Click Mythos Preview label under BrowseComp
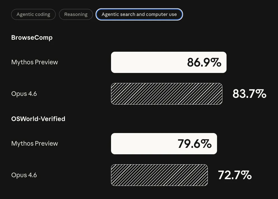278x199 pixels. [x=35, y=62]
